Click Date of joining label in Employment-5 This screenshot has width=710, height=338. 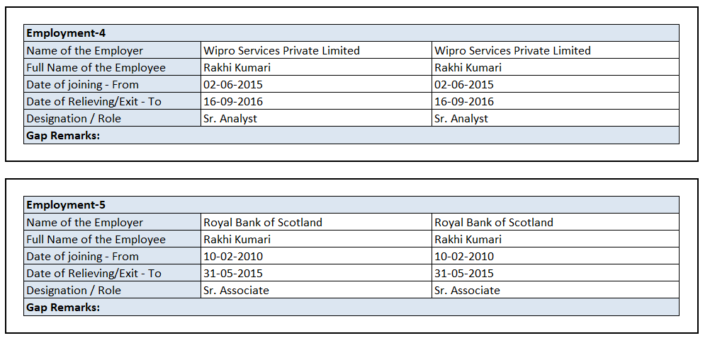point(83,256)
